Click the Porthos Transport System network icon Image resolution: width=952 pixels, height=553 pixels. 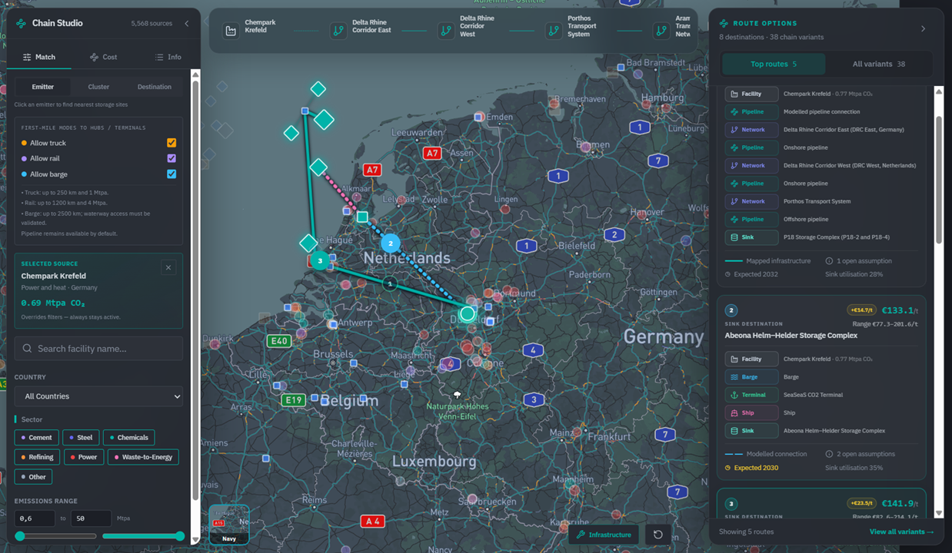coord(554,31)
